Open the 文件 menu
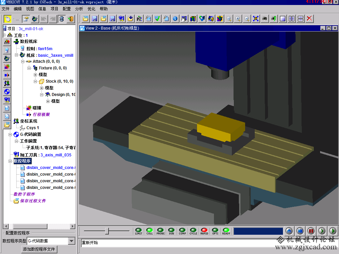 (5, 9)
